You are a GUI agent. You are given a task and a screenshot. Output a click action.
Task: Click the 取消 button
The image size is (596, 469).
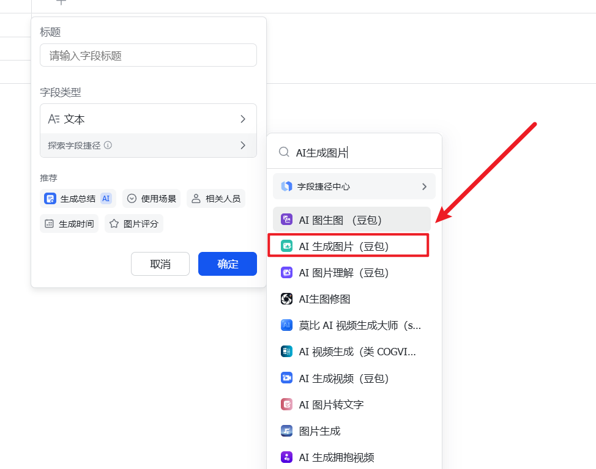(160, 264)
